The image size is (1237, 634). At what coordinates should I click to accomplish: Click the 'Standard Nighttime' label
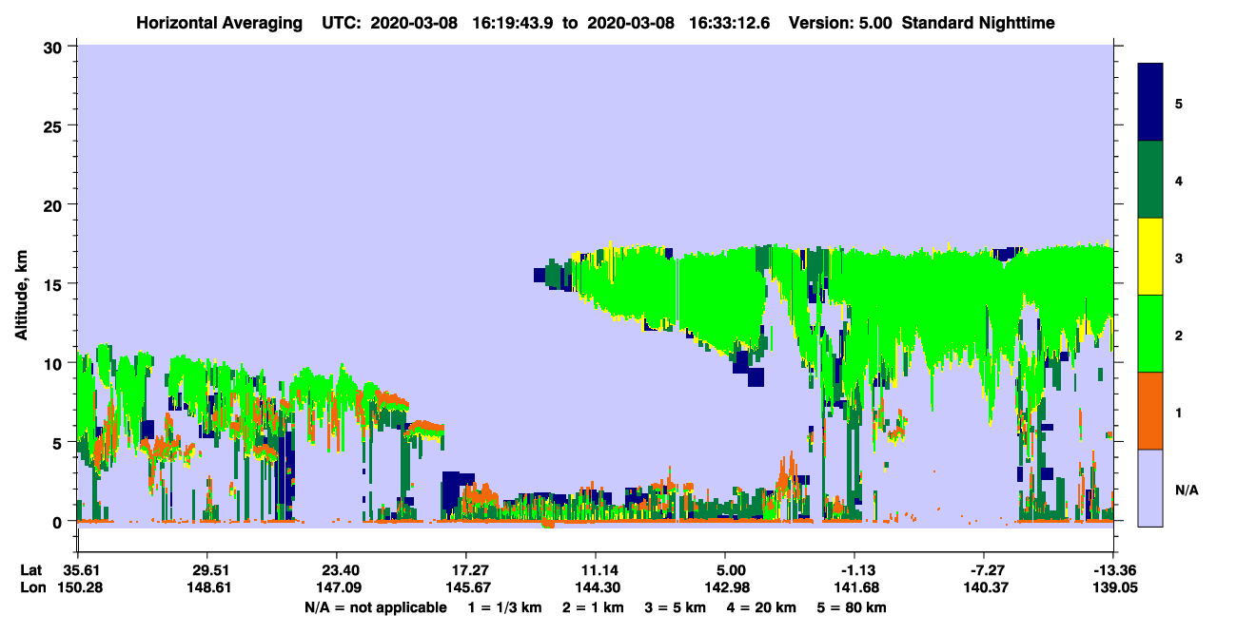pos(978,22)
